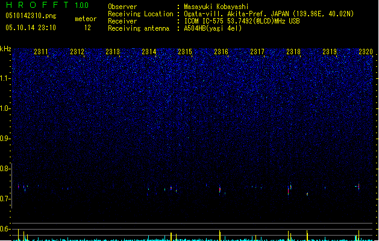Click the 0.8 kHz axis label

point(5,169)
